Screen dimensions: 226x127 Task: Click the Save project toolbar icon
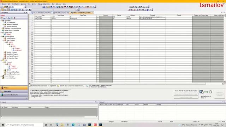pyautogui.click(x=7, y=7)
